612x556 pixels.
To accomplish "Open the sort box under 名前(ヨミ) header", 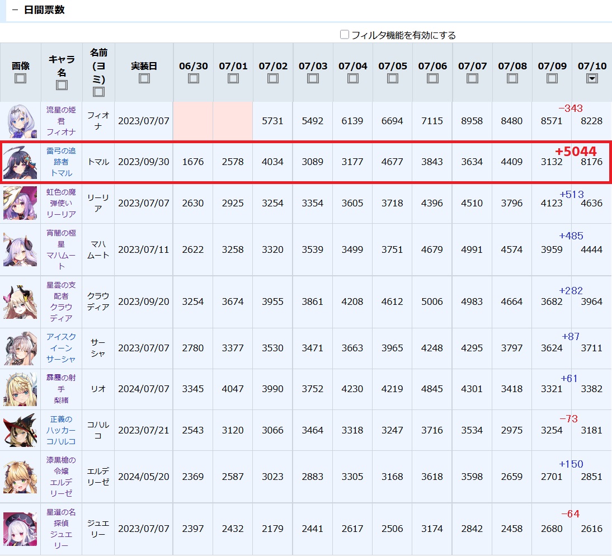I will (x=98, y=92).
